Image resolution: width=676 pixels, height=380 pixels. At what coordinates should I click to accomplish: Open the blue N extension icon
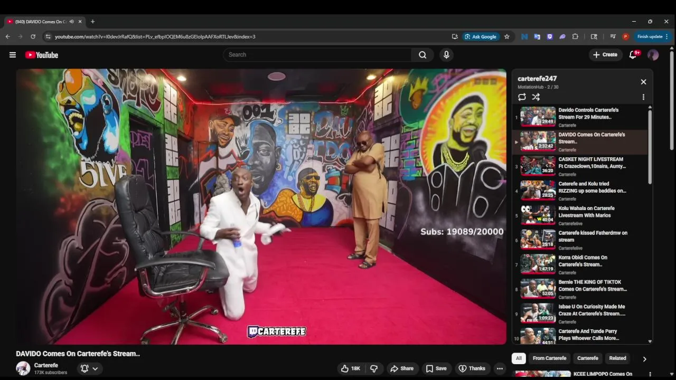[x=524, y=36]
